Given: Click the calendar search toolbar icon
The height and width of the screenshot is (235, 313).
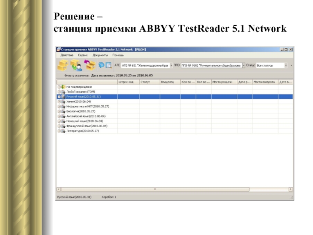Looking at the screenshot, I should [x=108, y=65].
